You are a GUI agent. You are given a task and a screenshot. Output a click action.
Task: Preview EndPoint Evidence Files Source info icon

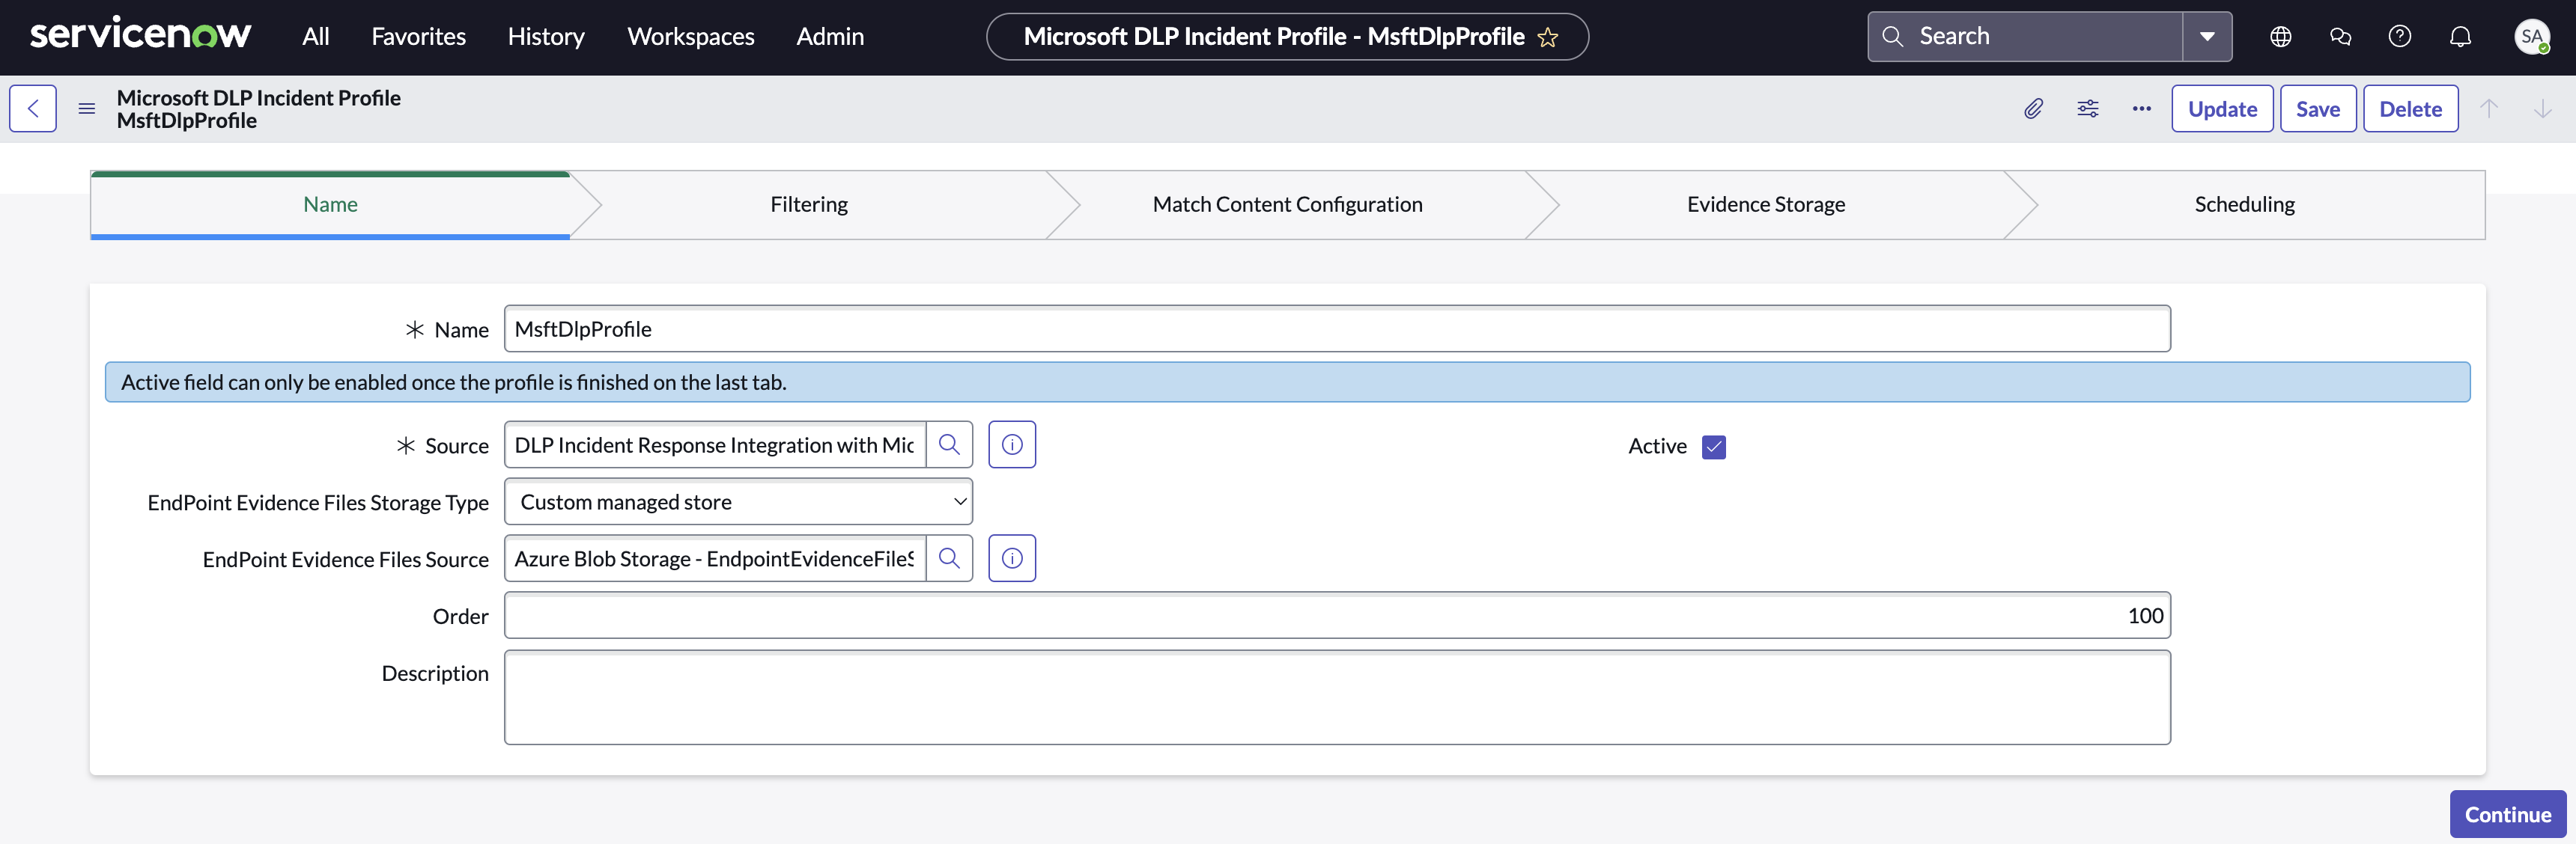tap(1012, 558)
